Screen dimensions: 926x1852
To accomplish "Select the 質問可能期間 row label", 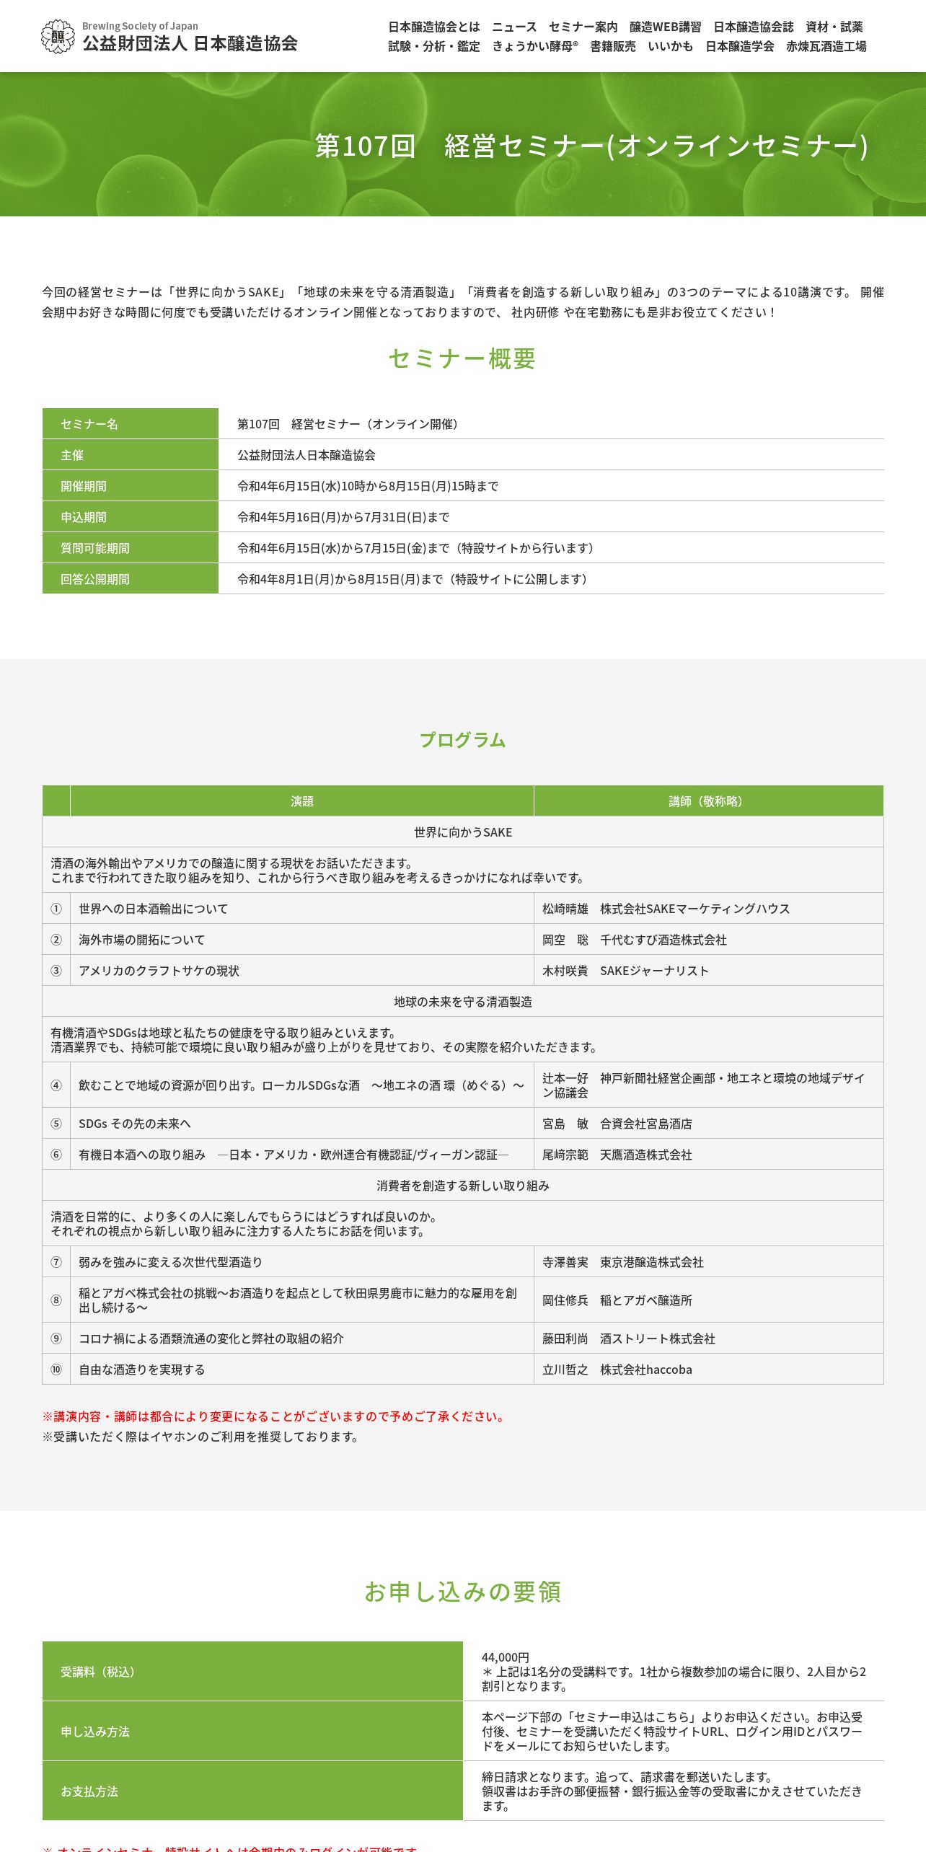I will (x=131, y=548).
